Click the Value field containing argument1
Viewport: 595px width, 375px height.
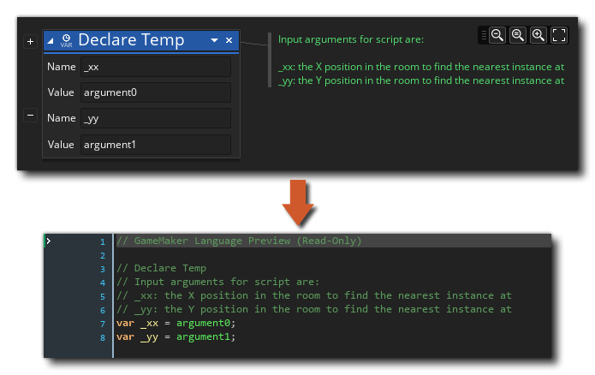pyautogui.click(x=155, y=145)
